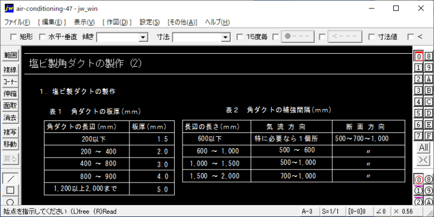Click layer button 2 in the layer bar
The width and height of the screenshot is (434, 217).
[419, 79]
